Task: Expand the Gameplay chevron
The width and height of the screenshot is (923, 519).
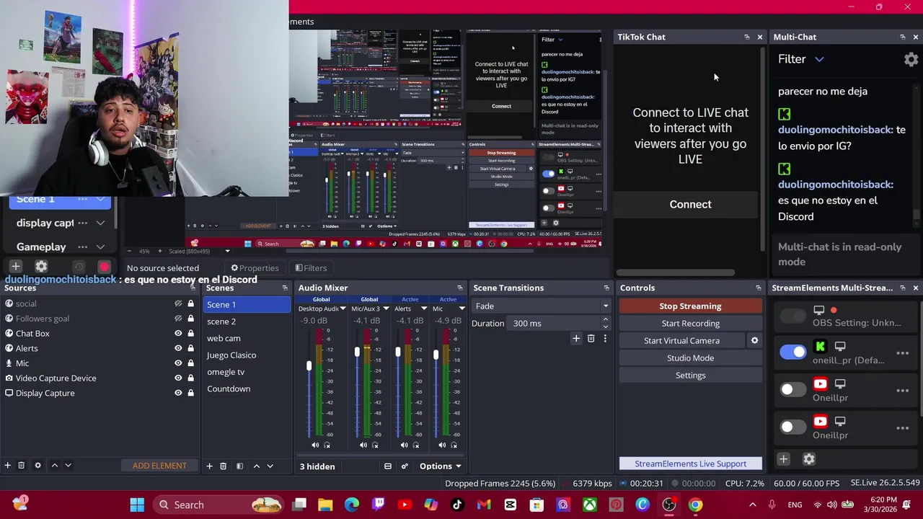Action: (x=100, y=247)
